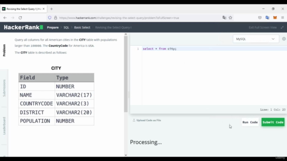
Task: Open the Leaderboard side tab
Action: [4, 126]
